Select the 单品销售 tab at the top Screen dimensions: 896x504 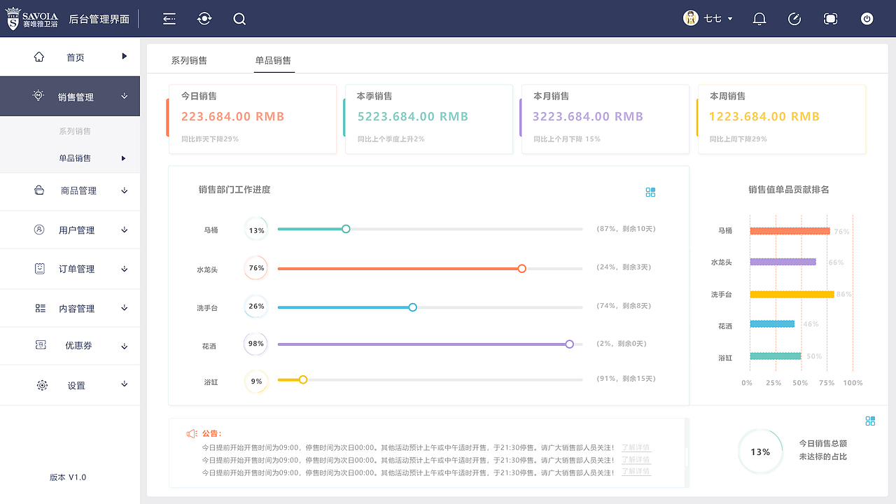[273, 61]
